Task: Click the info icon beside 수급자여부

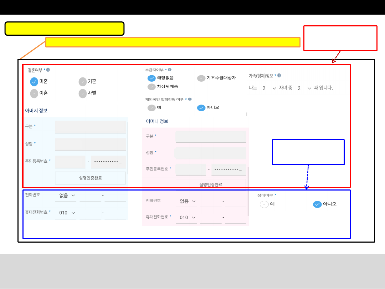Action: coord(170,70)
